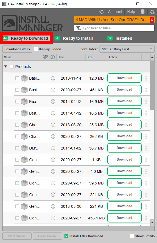The image size is (157, 243).
Task: Open info for the 456.1 MB product
Action: coord(53,218)
